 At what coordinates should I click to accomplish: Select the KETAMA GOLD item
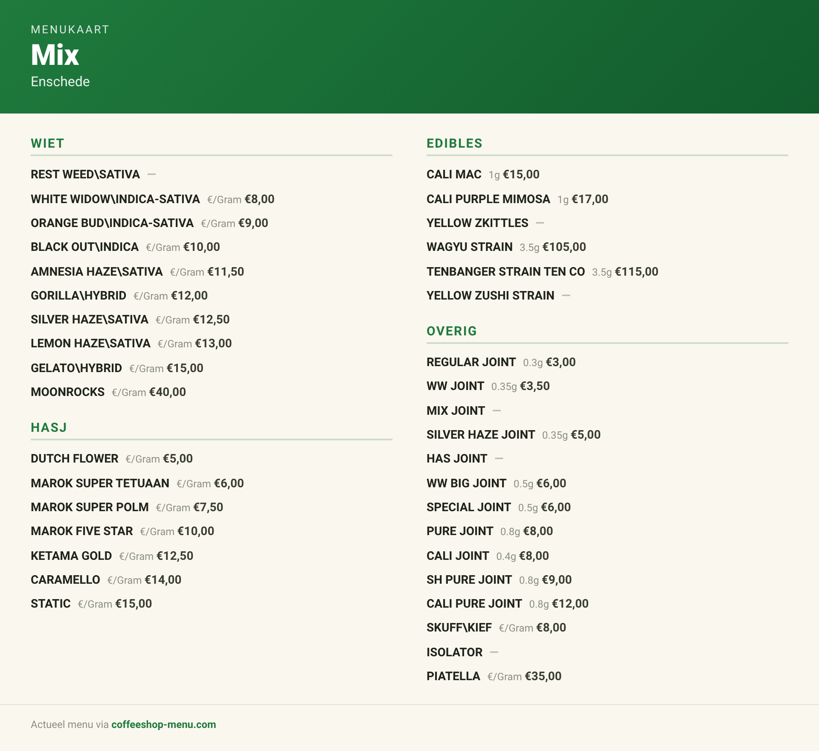tap(71, 556)
